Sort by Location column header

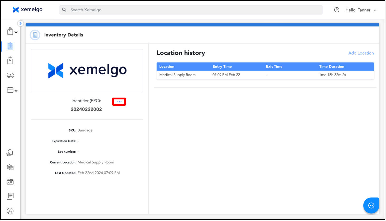point(167,66)
